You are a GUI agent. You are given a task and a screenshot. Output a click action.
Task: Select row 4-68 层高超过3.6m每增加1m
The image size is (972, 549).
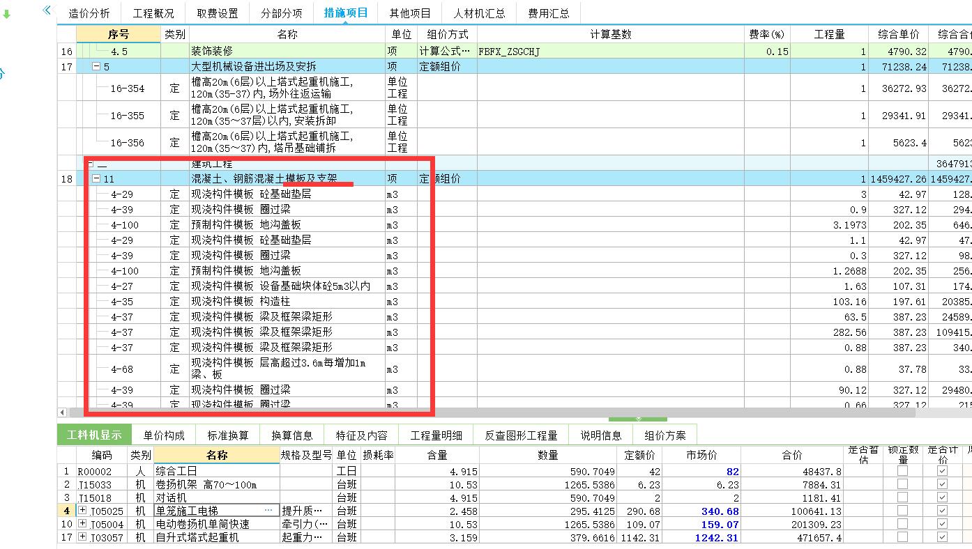coord(515,369)
